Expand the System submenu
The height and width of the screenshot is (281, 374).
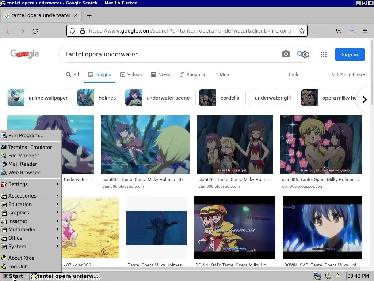(x=31, y=246)
